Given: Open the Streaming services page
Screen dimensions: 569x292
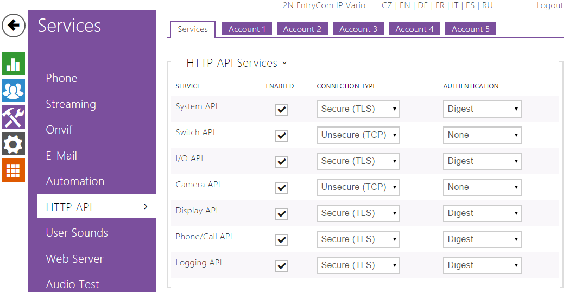Looking at the screenshot, I should click(x=71, y=104).
